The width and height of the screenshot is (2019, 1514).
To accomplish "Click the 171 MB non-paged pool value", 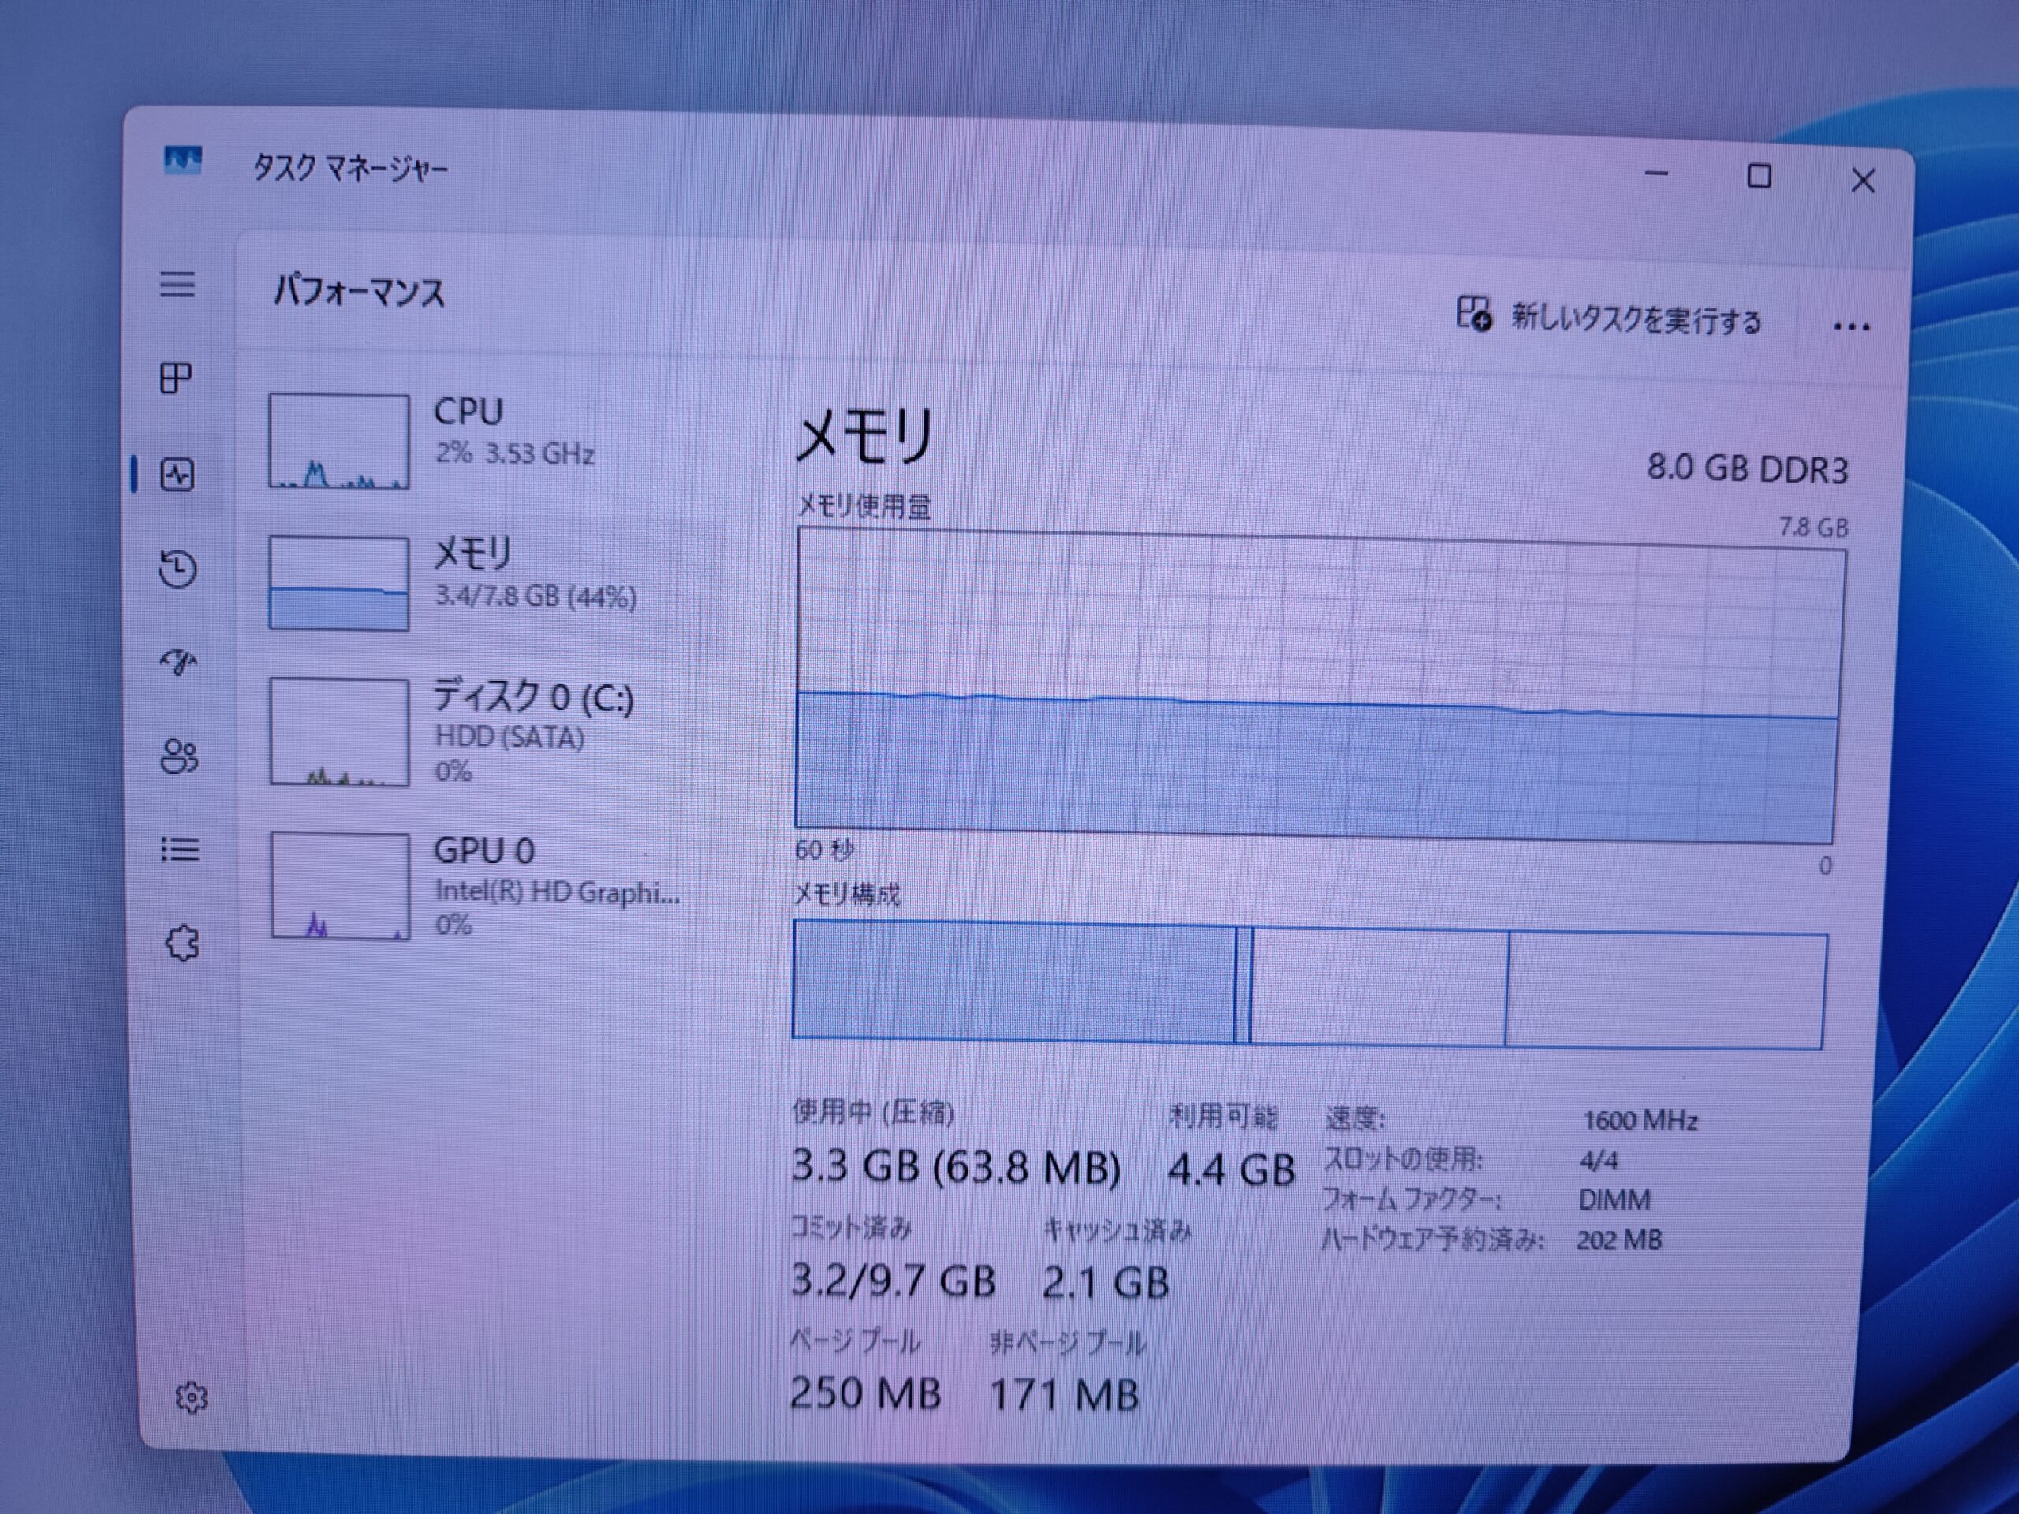I will point(1064,1394).
